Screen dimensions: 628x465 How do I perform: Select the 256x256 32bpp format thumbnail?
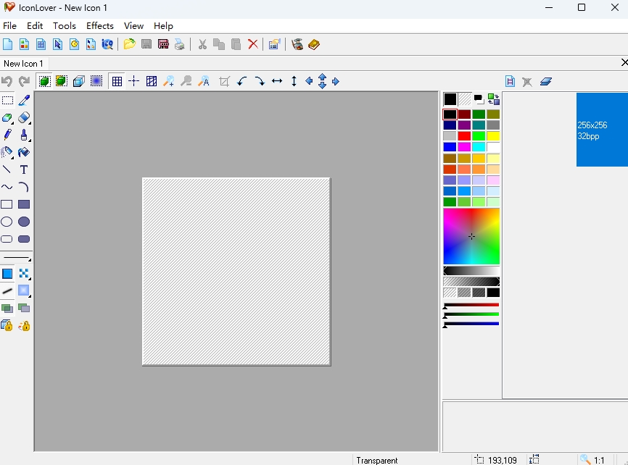pos(602,130)
